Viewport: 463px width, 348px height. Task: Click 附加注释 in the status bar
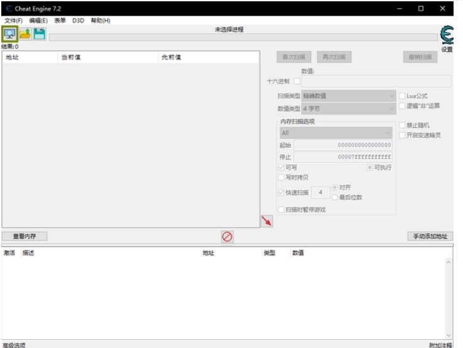(440, 345)
